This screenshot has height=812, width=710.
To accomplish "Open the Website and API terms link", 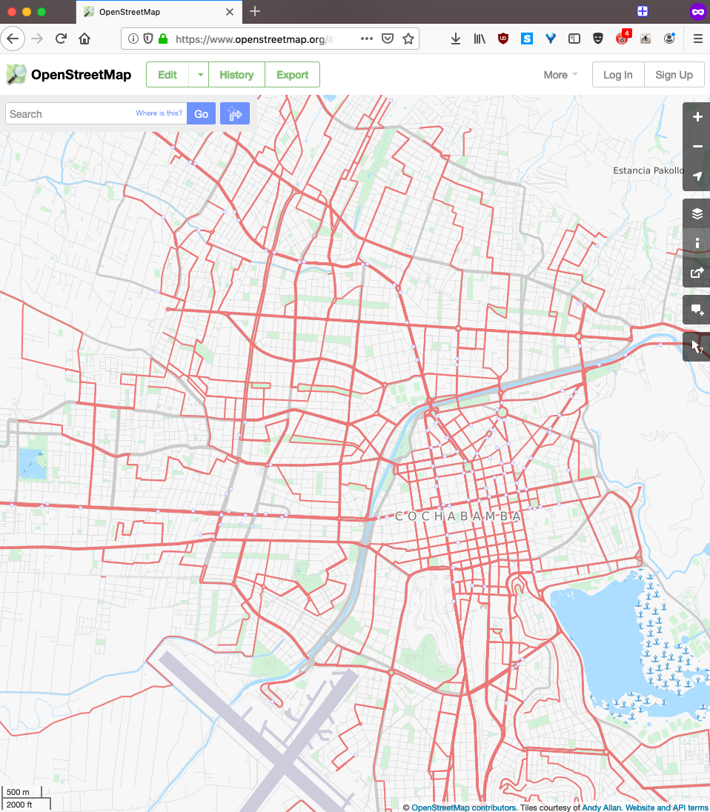I will (666, 808).
